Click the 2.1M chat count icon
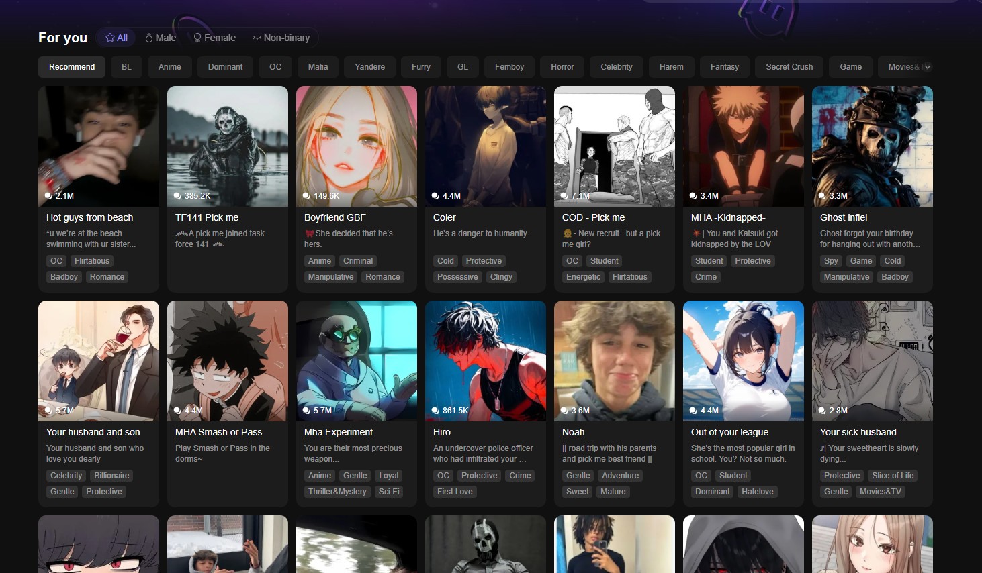The image size is (982, 573). click(48, 196)
